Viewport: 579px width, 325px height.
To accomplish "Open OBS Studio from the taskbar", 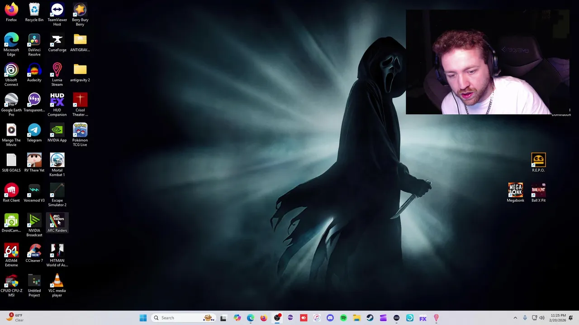I will (277, 318).
